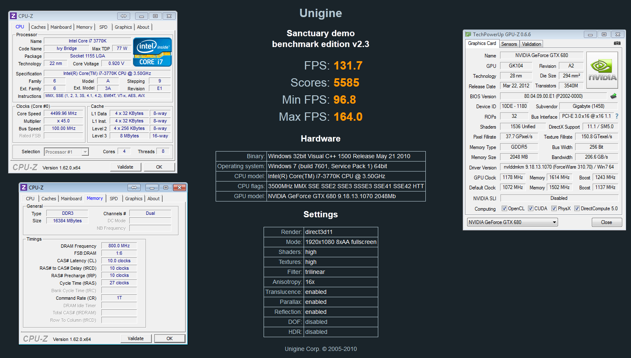Toggle the CUDA checkbox

pos(530,209)
